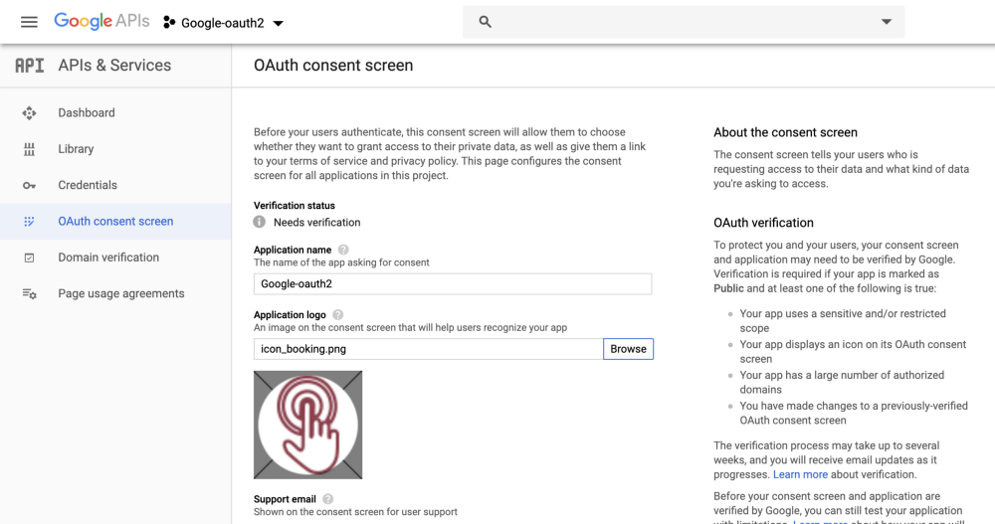Click the Learn more verification link
This screenshot has height=524, width=995.
coord(800,474)
